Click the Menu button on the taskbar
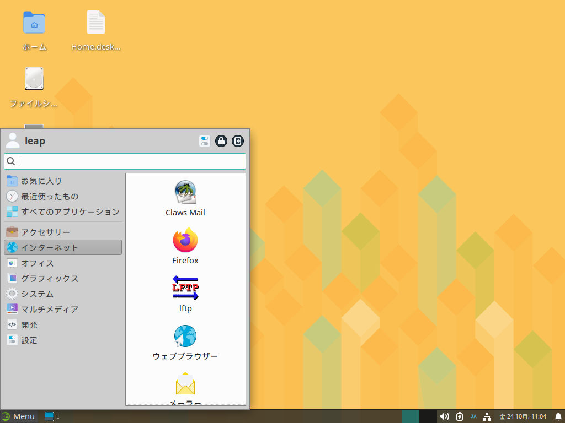The height and width of the screenshot is (423, 565). (x=18, y=416)
